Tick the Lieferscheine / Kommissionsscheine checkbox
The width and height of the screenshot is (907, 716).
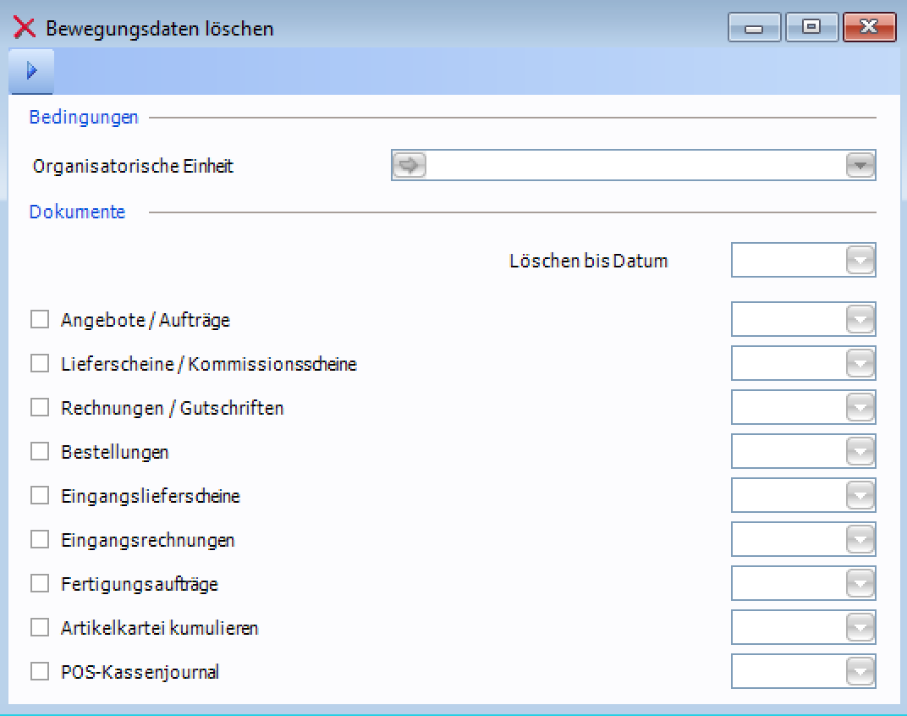[40, 364]
